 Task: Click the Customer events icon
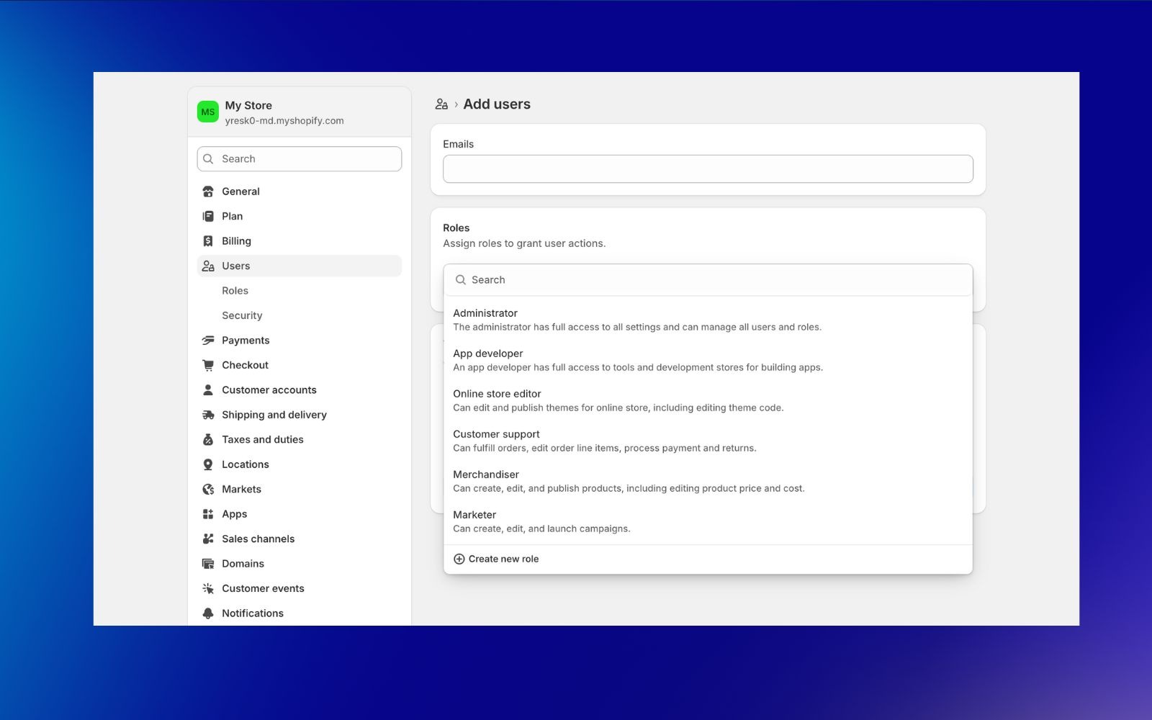[x=208, y=588]
